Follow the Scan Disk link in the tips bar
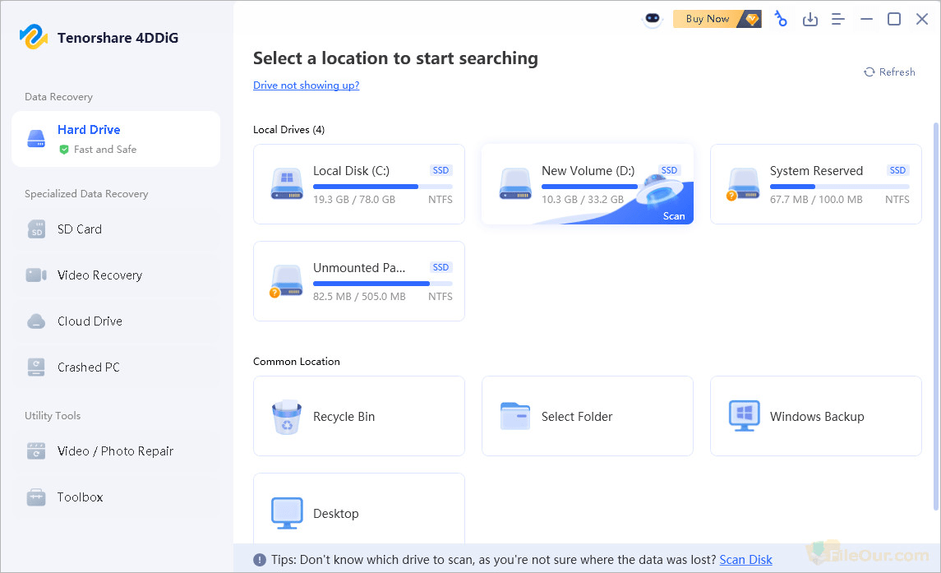 [x=745, y=560]
